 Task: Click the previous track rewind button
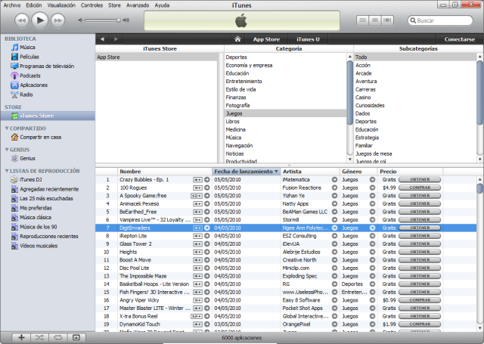22,20
